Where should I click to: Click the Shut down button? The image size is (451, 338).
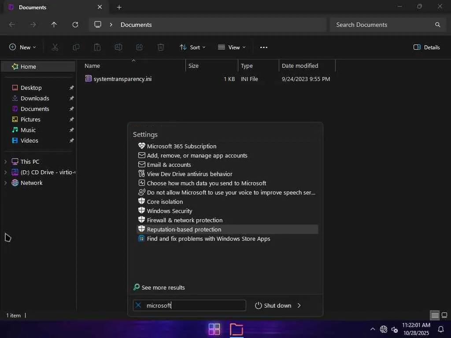[x=273, y=305]
